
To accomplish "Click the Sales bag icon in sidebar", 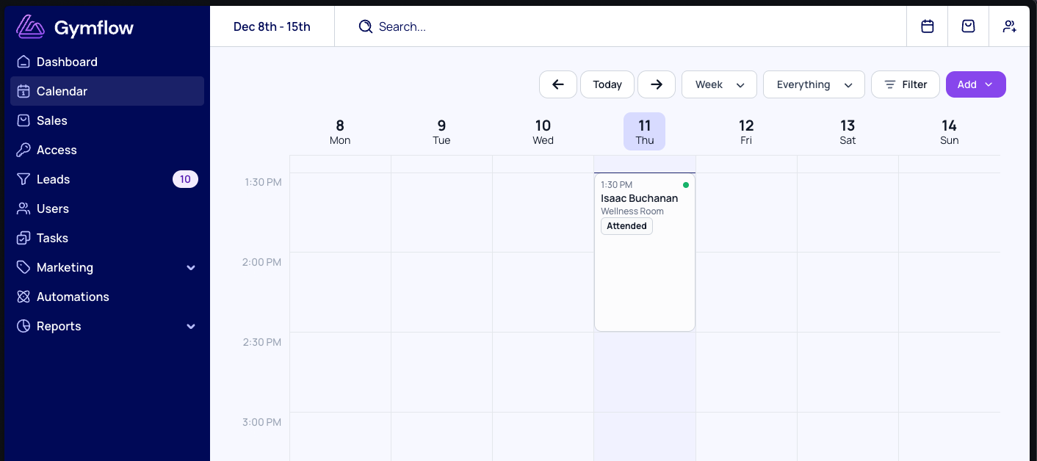I will [x=24, y=120].
